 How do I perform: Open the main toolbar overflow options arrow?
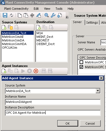(67, 17)
